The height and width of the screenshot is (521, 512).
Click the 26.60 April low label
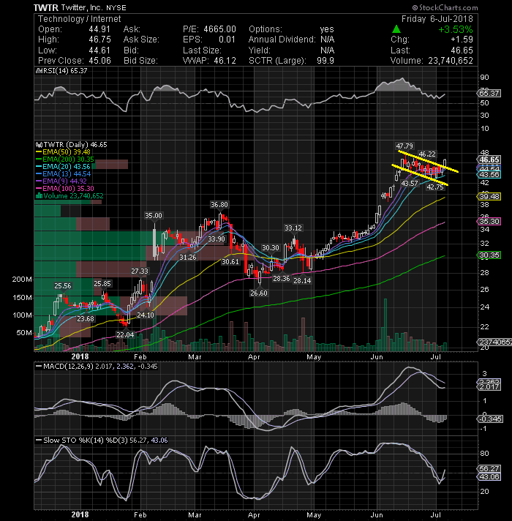[x=259, y=293]
